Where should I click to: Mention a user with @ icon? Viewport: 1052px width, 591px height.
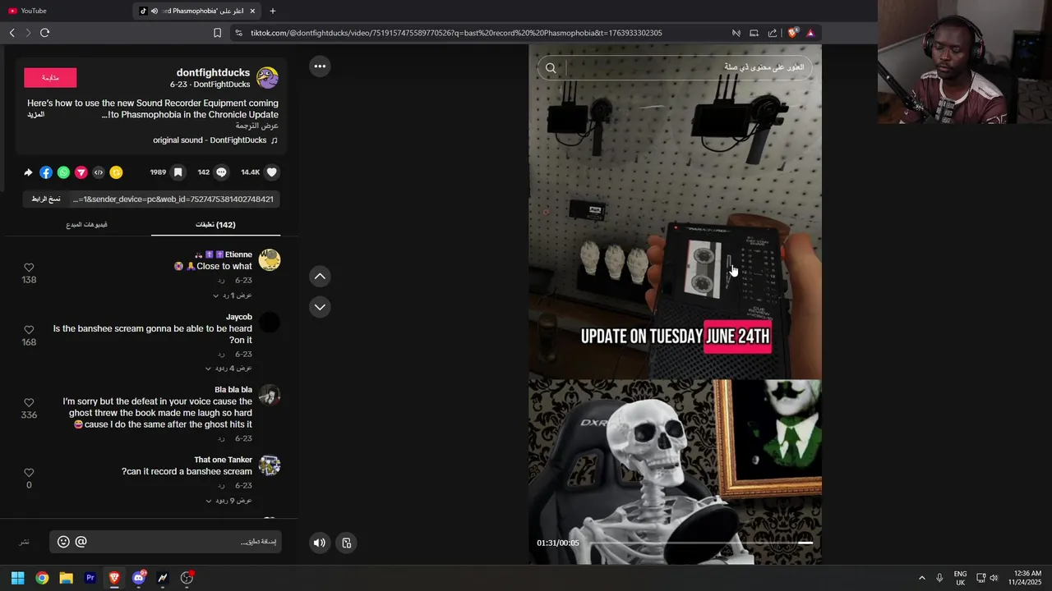tap(81, 542)
